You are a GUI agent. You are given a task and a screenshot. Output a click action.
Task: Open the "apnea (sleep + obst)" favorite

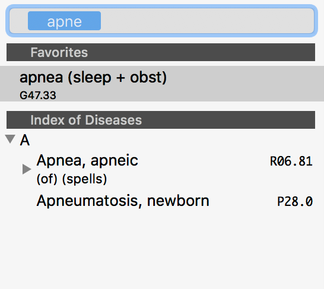pyautogui.click(x=162, y=84)
